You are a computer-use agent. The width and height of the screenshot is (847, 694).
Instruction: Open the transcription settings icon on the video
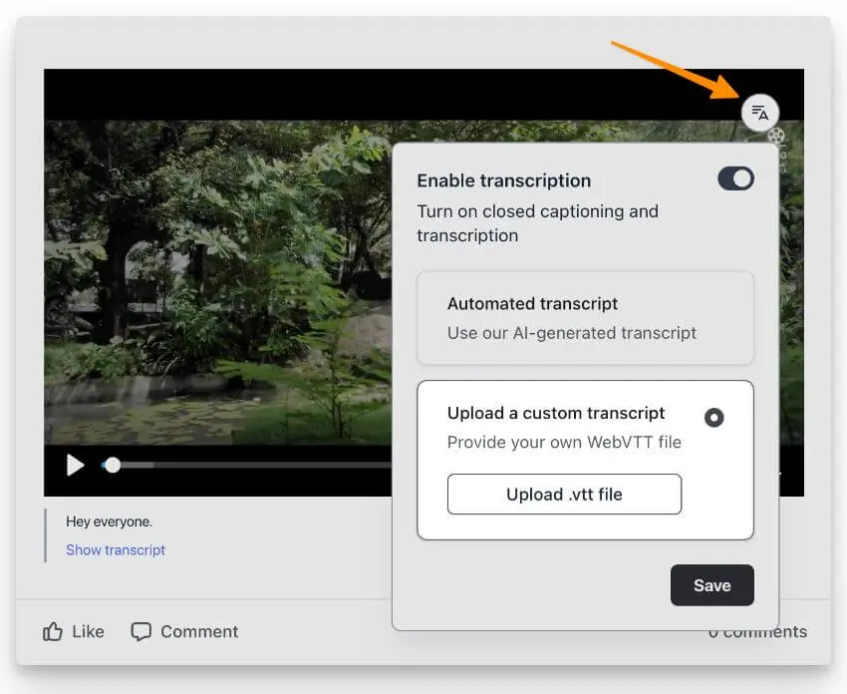[x=760, y=112]
